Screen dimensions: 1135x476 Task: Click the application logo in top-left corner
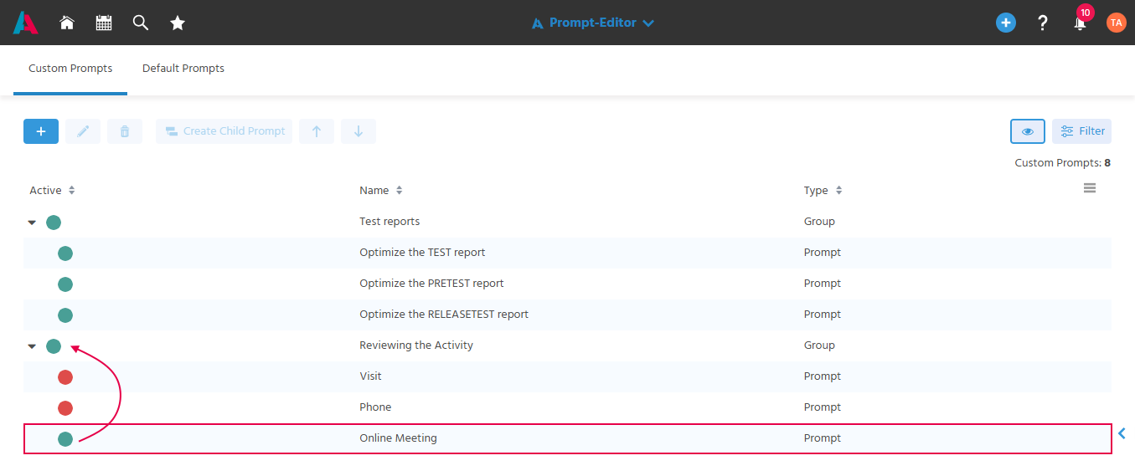(25, 23)
